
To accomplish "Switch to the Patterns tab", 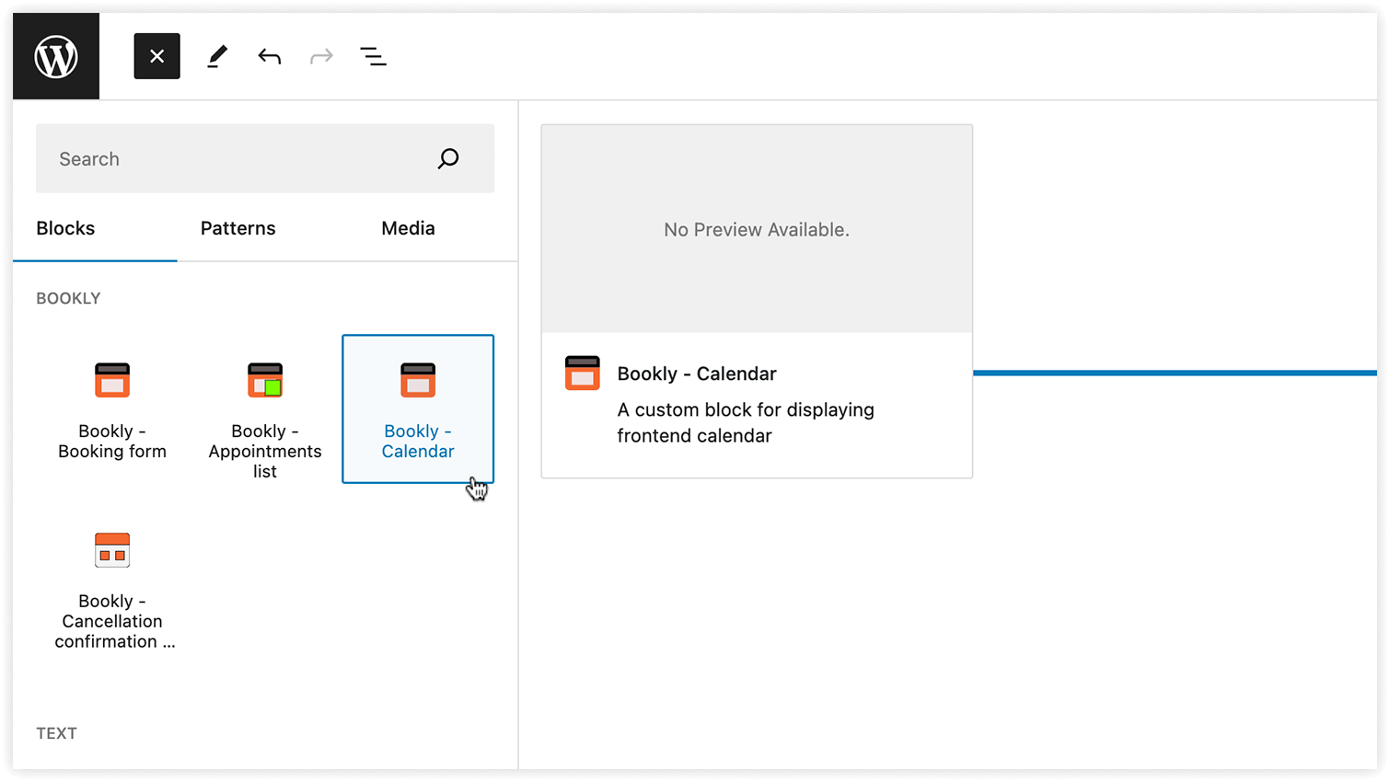I will coord(237,228).
